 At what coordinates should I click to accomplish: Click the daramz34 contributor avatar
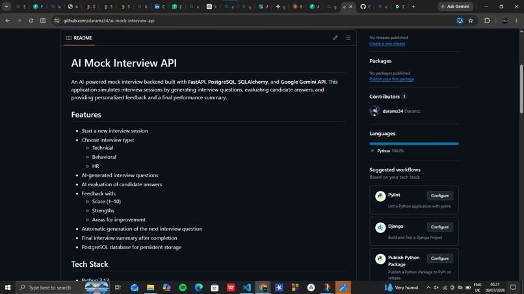click(x=374, y=111)
